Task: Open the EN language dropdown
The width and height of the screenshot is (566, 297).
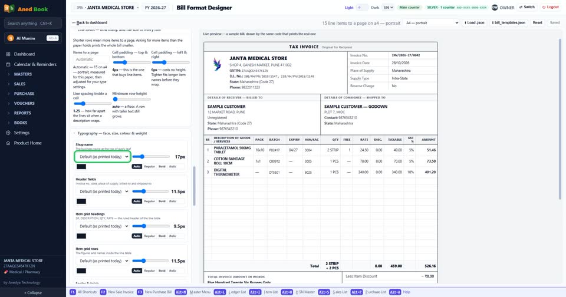Action: pyautogui.click(x=388, y=7)
